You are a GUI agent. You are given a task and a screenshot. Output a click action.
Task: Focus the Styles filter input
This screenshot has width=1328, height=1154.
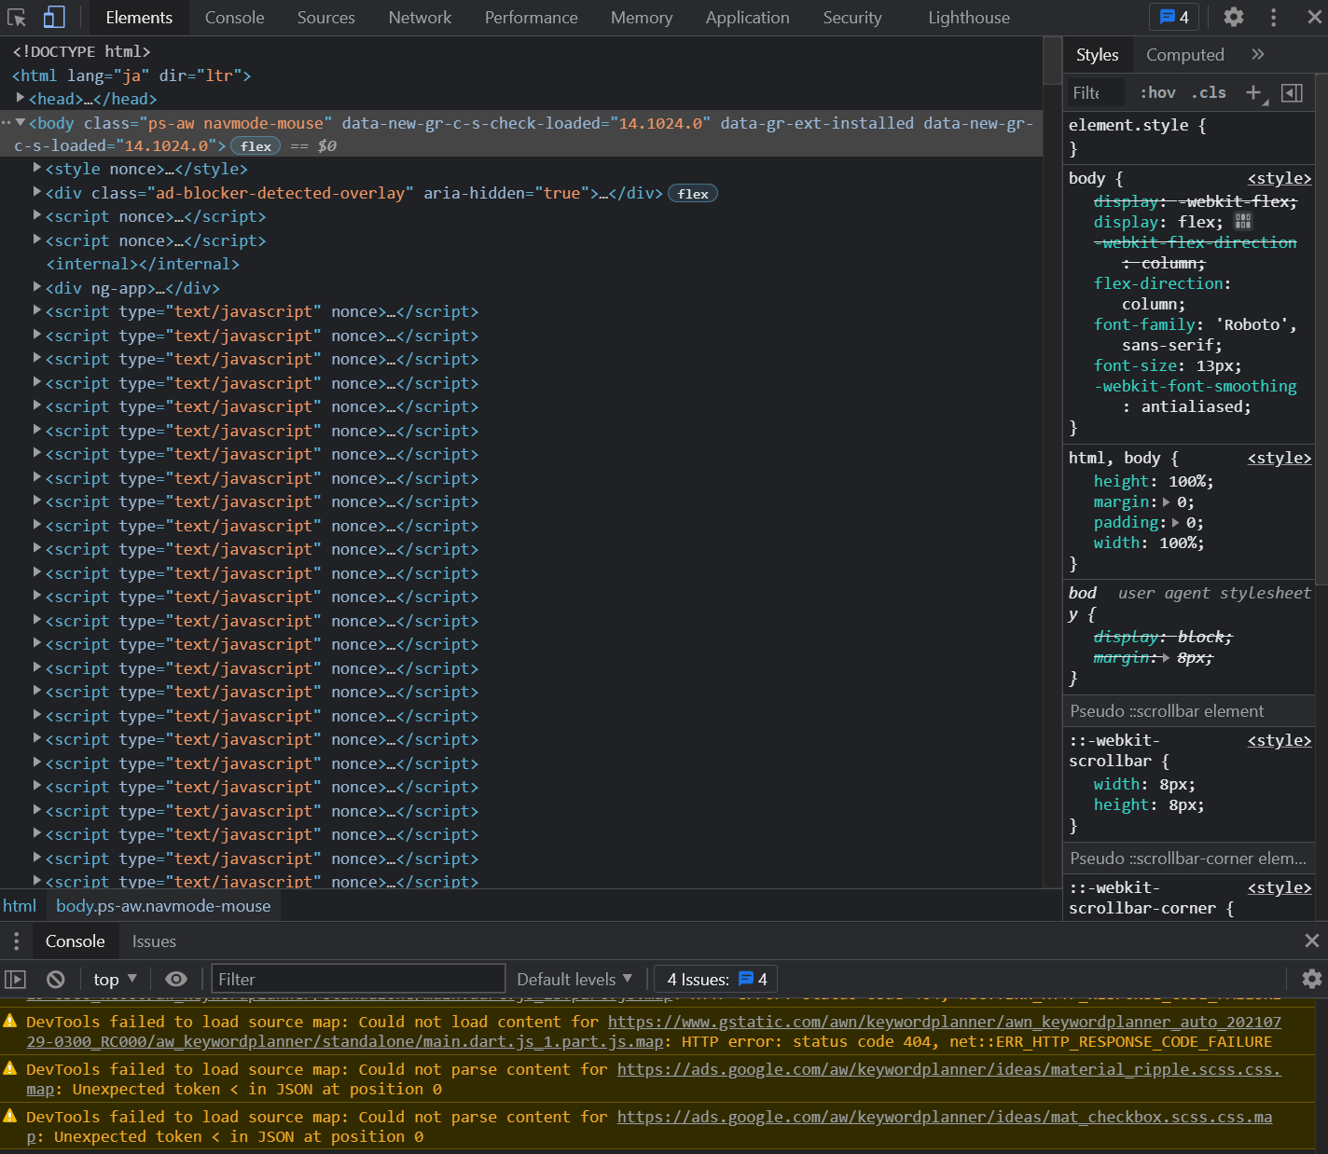[1098, 92]
